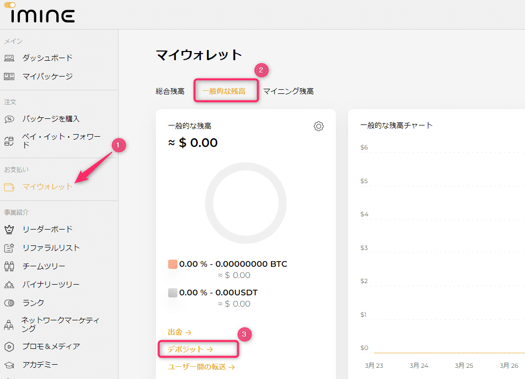This screenshot has width=525, height=379.
Task: Click the 出金 withdrawal link
Action: pos(179,332)
